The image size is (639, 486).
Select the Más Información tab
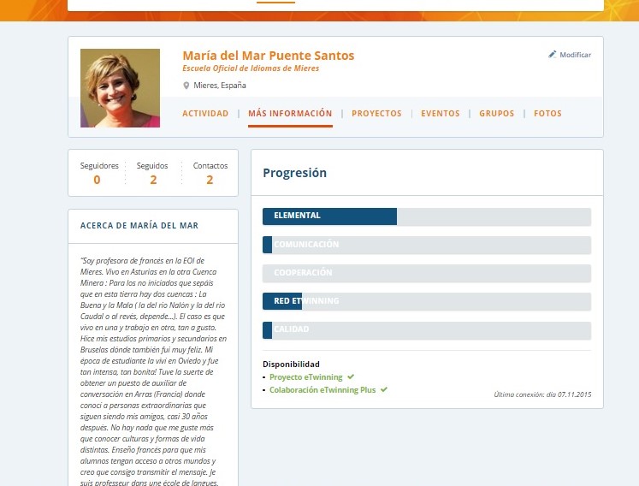[290, 113]
